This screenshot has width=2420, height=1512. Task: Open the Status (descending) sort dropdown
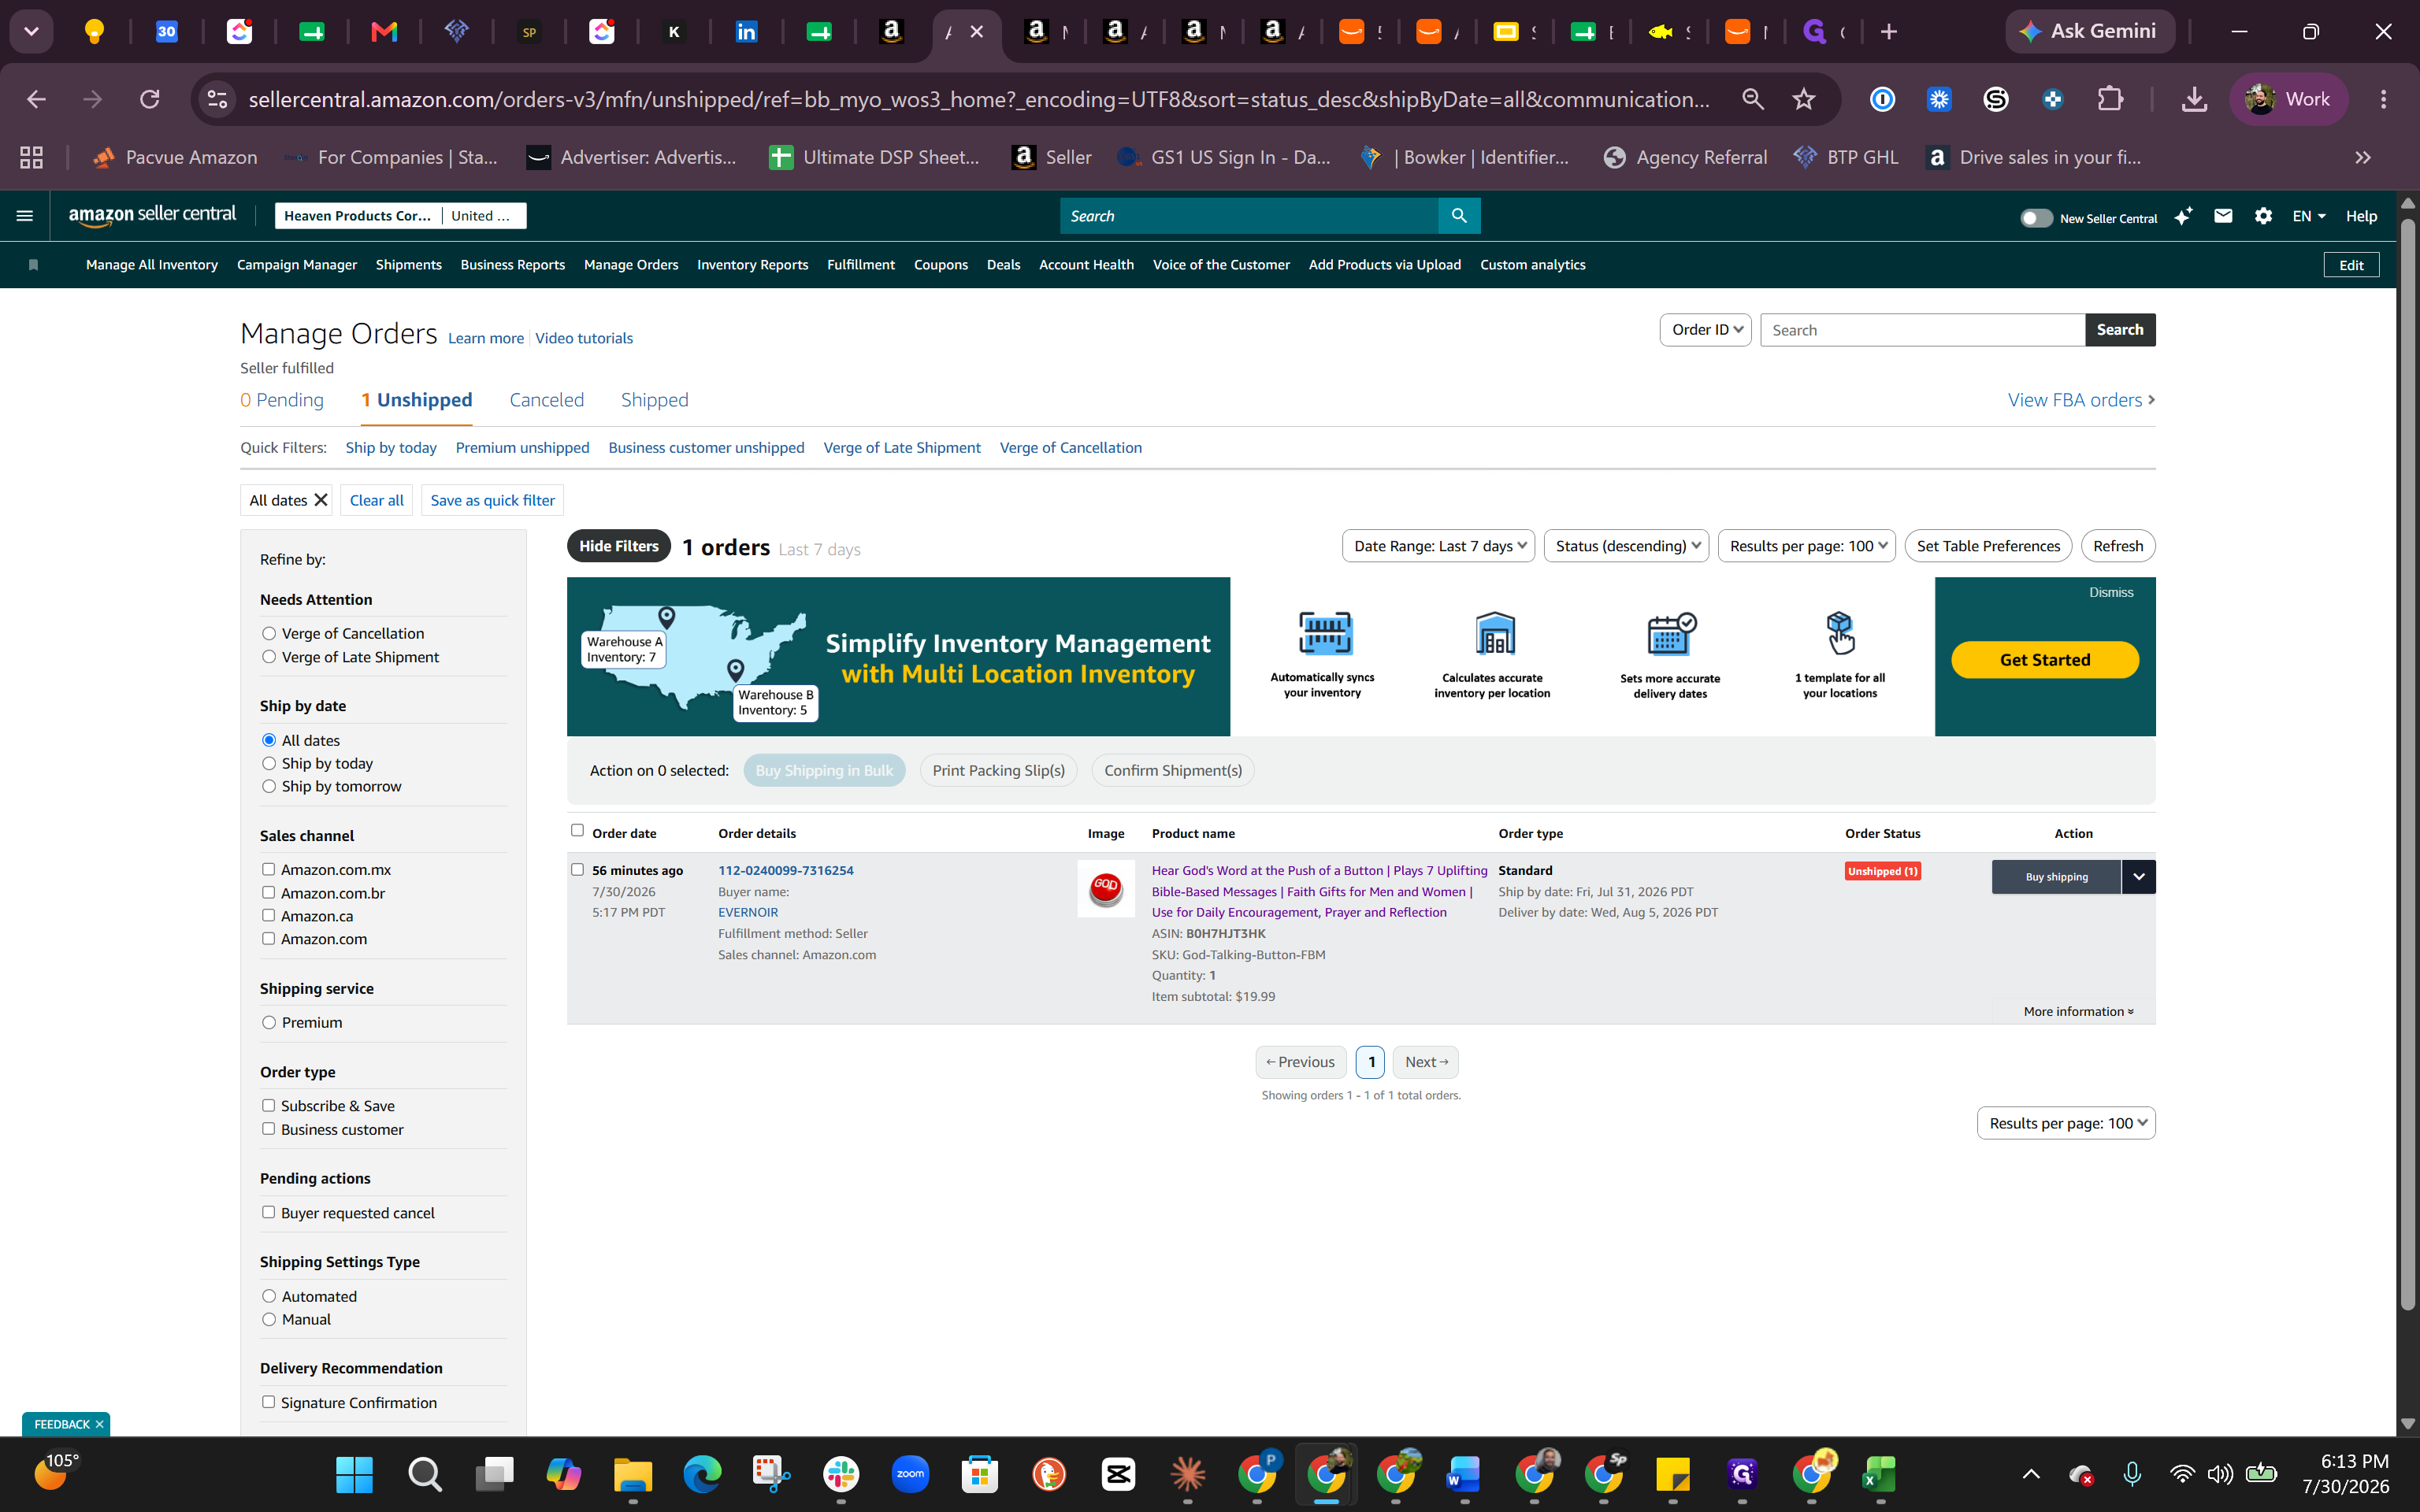[1626, 546]
